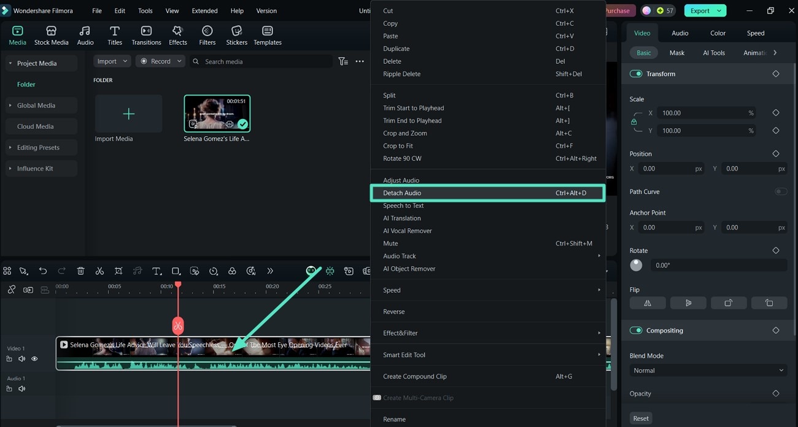This screenshot has width=798, height=427.
Task: Choose AI Vocal Remover menu entry
Action: point(488,231)
